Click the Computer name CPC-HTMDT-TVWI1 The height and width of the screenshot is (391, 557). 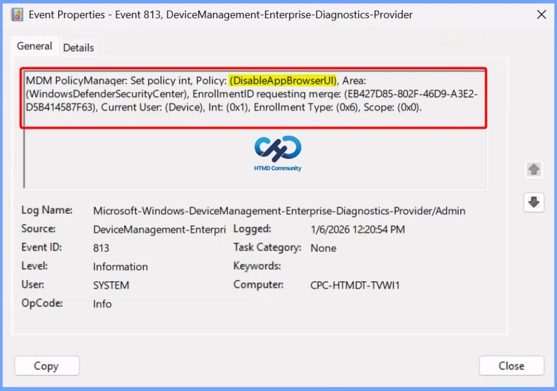point(355,285)
